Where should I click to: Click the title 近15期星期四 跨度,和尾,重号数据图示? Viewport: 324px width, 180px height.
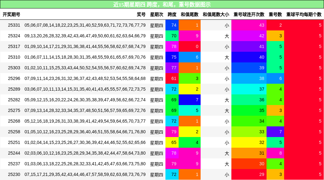click(162, 4)
